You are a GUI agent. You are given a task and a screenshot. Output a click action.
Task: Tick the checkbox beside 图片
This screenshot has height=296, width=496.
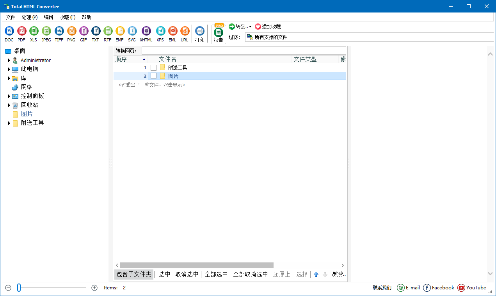(153, 76)
